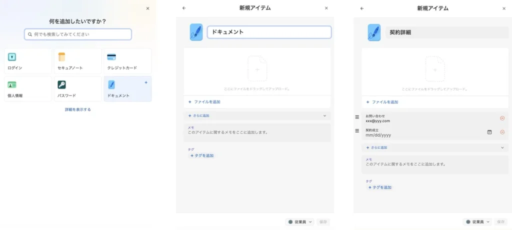Choose the パスワード key icon tile
Image resolution: width=512 pixels, height=230 pixels.
click(x=78, y=88)
